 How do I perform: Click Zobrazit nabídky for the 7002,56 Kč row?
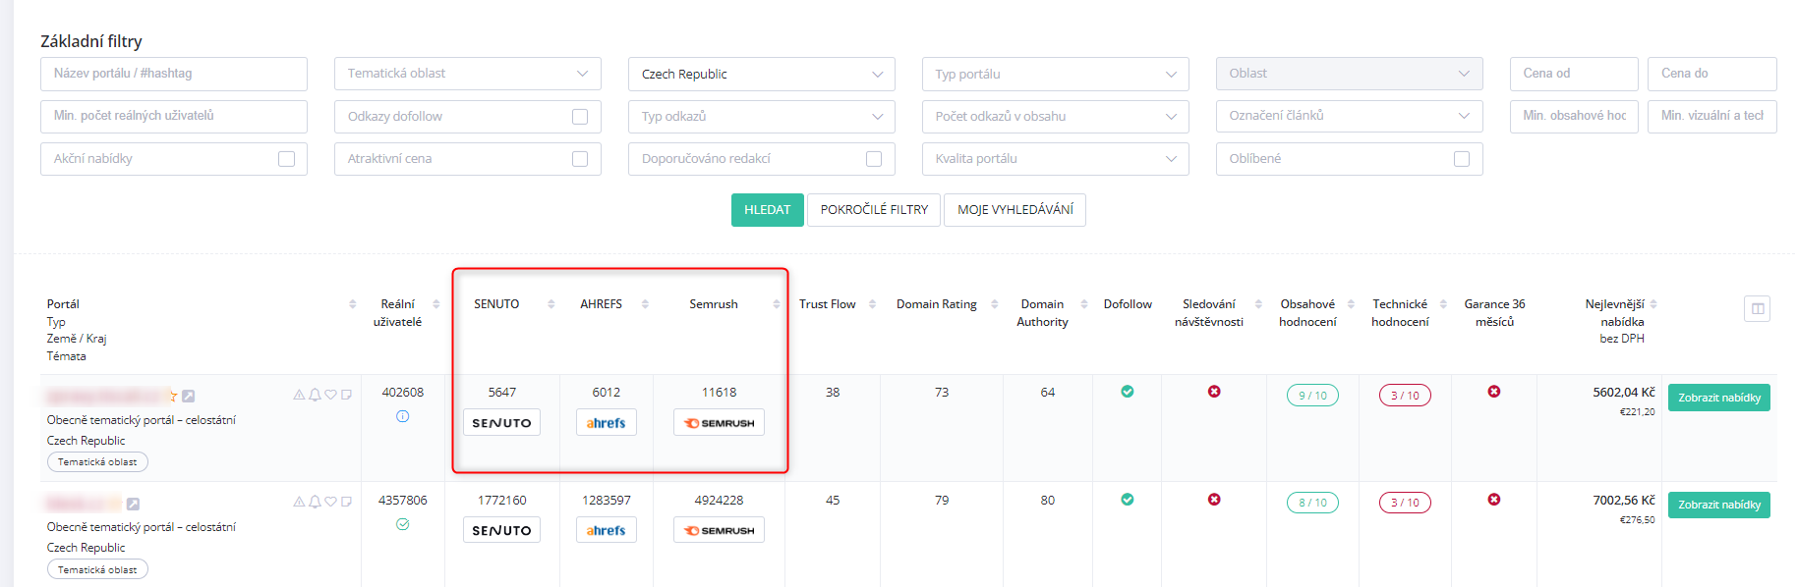[1719, 505]
